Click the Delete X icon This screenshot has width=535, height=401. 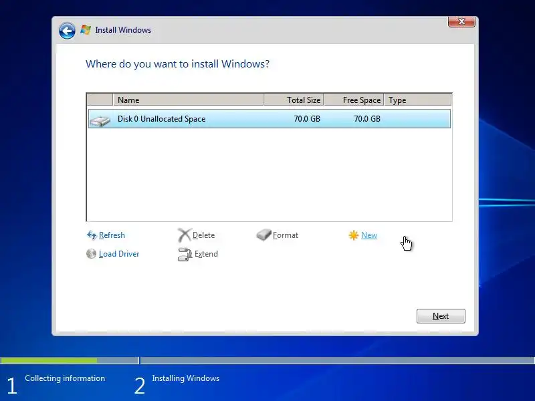[x=185, y=235]
